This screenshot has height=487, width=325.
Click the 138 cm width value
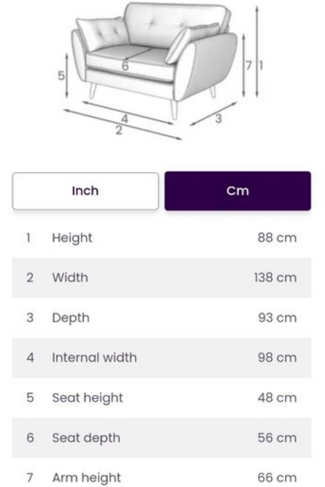point(275,278)
